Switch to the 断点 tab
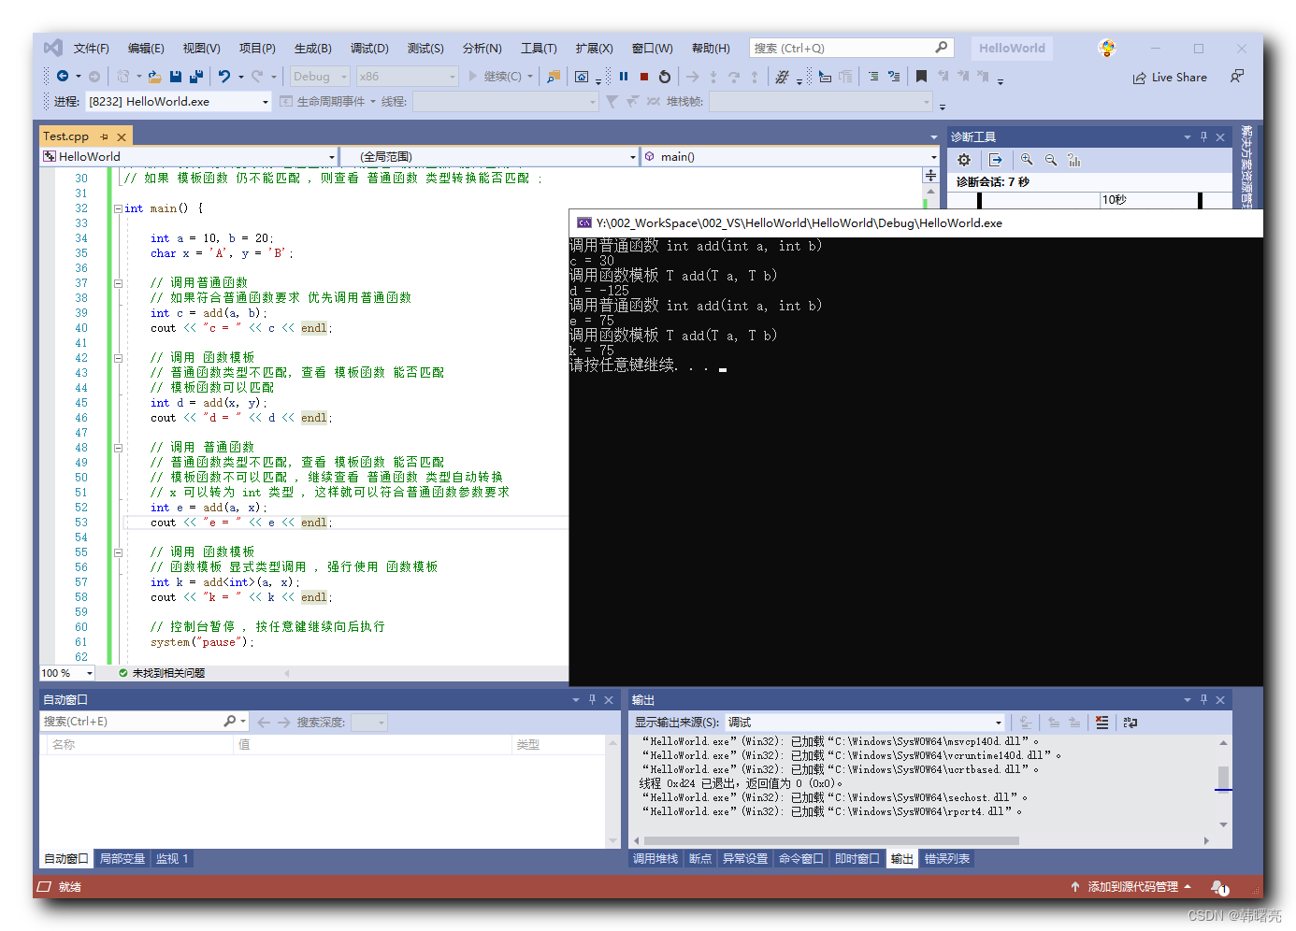The height and width of the screenshot is (931, 1296). click(700, 859)
